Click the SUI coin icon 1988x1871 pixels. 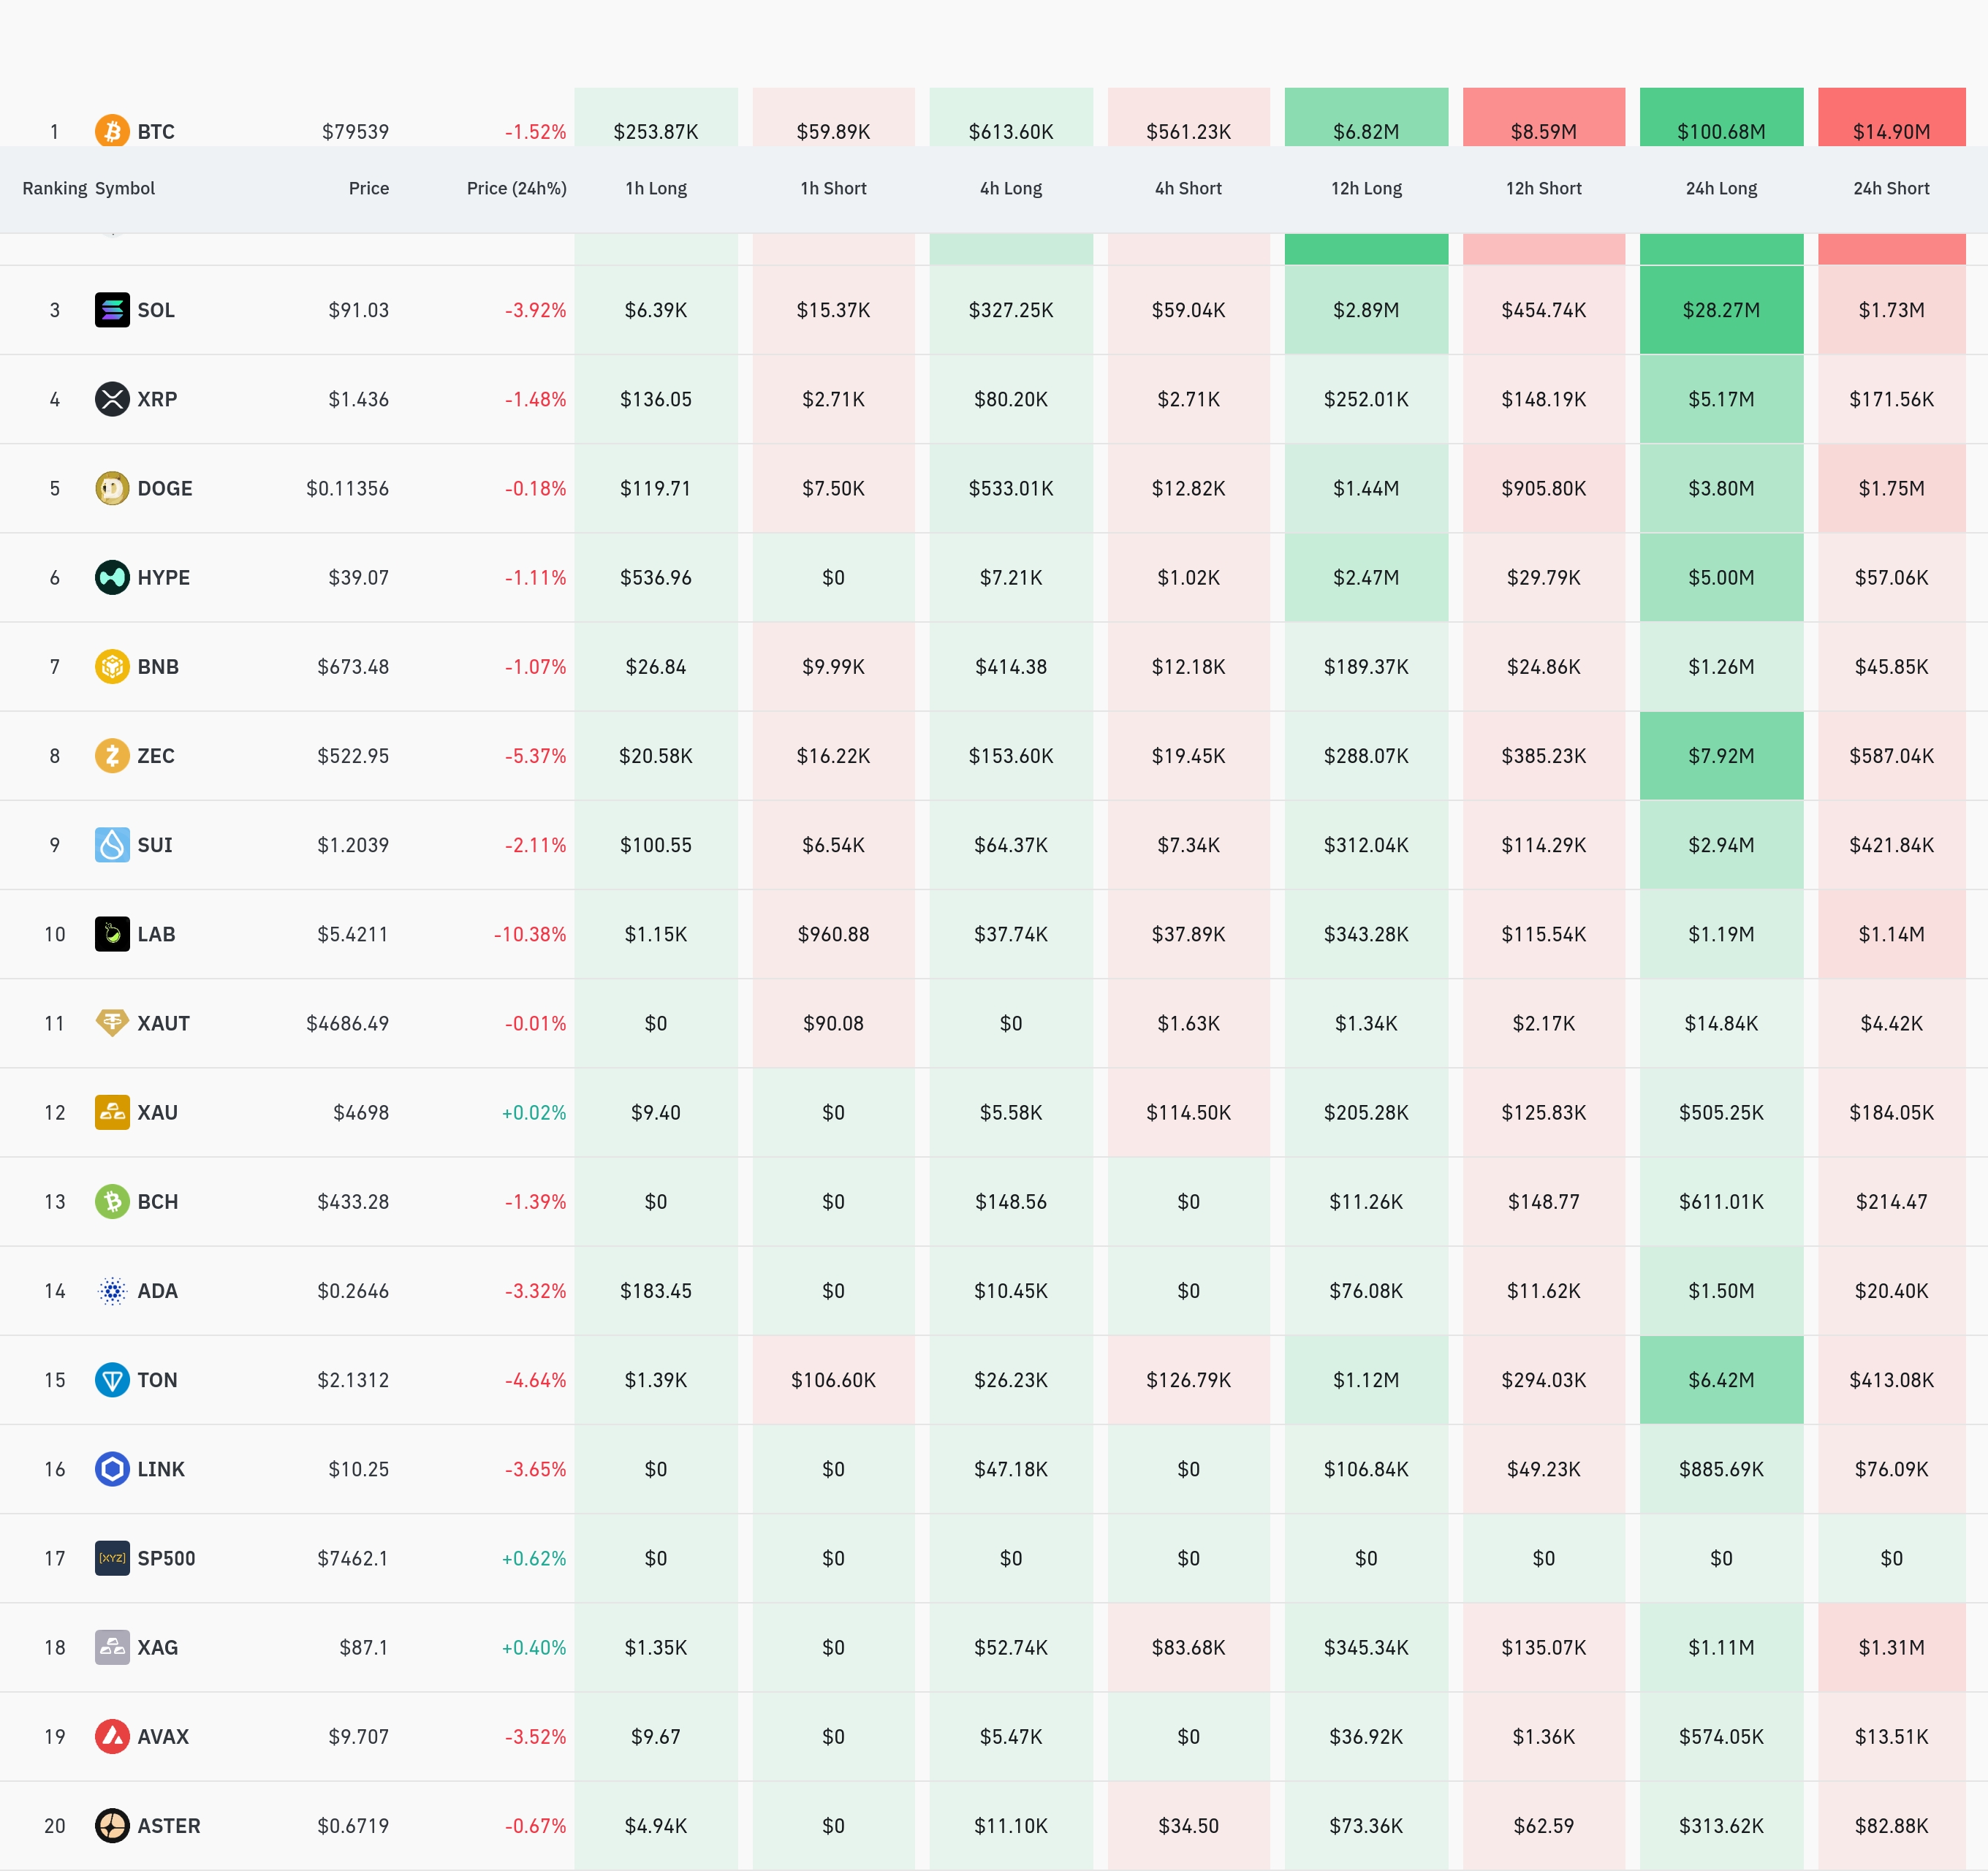tap(112, 845)
